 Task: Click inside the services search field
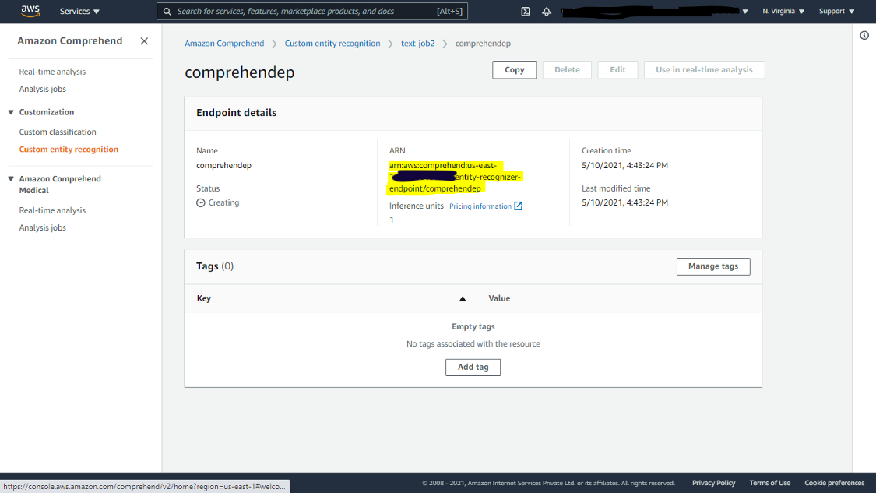tap(311, 11)
